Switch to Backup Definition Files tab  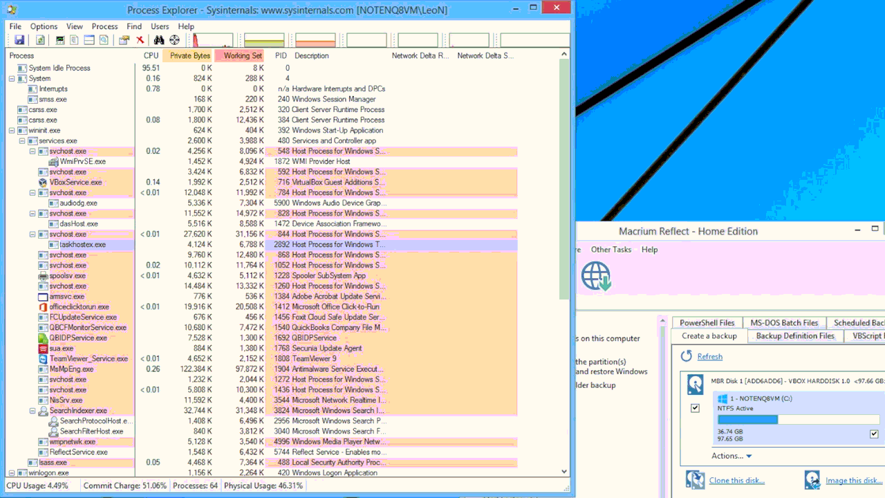click(x=795, y=336)
